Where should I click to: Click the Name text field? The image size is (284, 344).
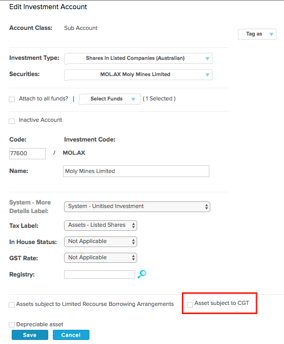click(x=136, y=171)
